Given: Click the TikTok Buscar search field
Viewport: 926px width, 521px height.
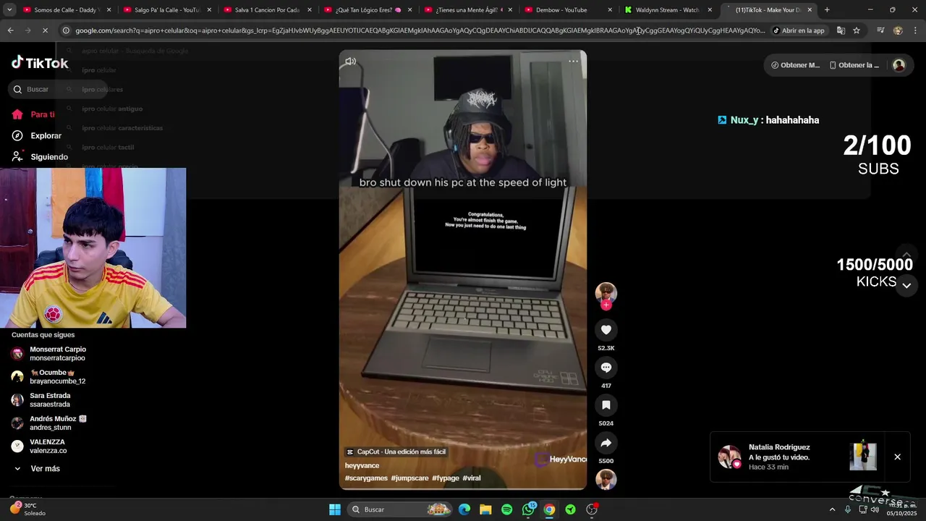Looking at the screenshot, I should tap(58, 89).
